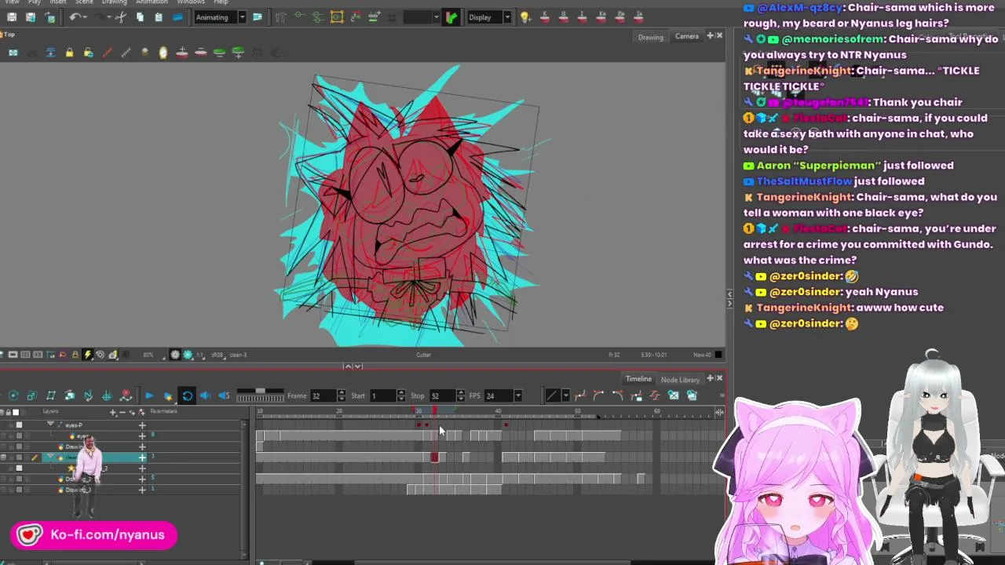The width and height of the screenshot is (1005, 565).
Task: Collapse the highlighted clean layer triangle
Action: tap(51, 457)
